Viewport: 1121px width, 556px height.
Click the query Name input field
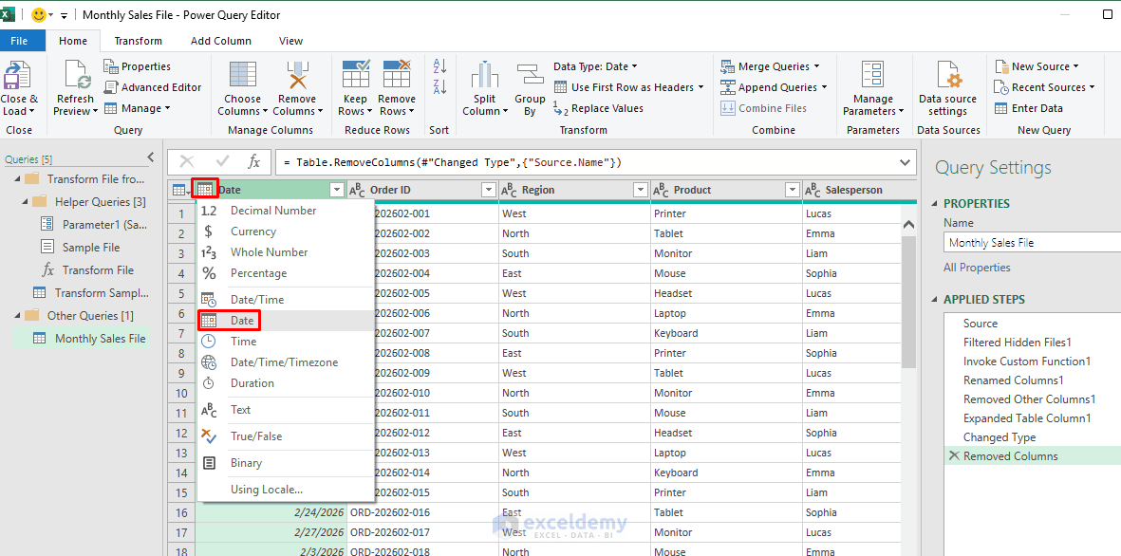(1032, 243)
